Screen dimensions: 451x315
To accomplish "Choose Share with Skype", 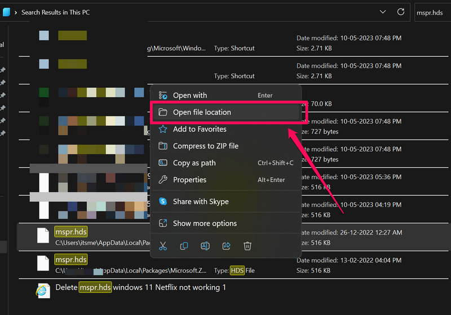I will [200, 201].
